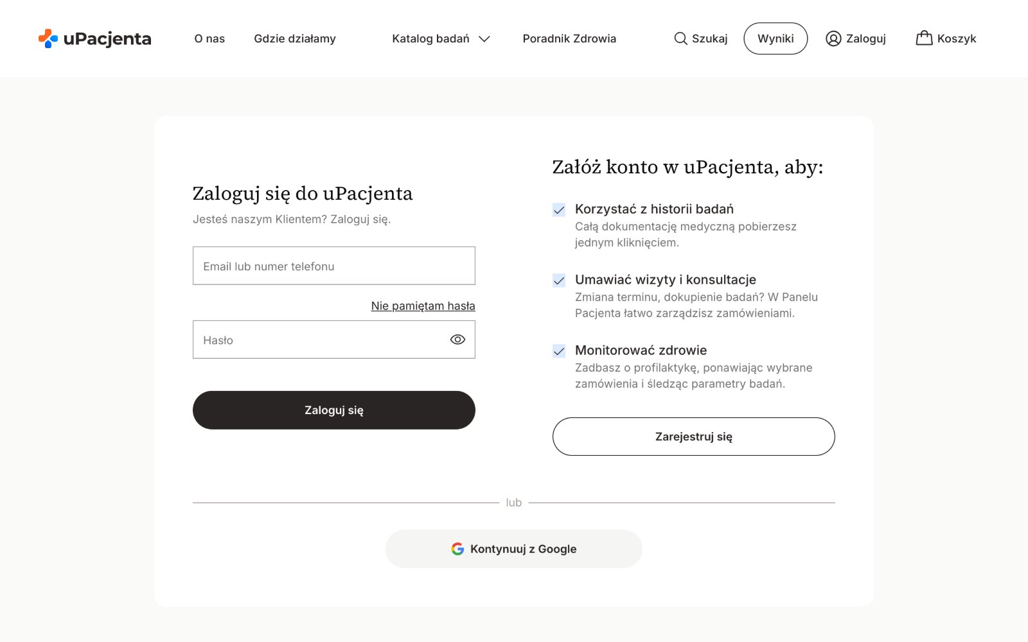The height and width of the screenshot is (642, 1028).
Task: Toggle password visibility eye icon
Action: coord(457,340)
